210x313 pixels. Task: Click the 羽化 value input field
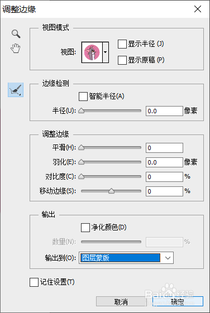click(x=164, y=162)
